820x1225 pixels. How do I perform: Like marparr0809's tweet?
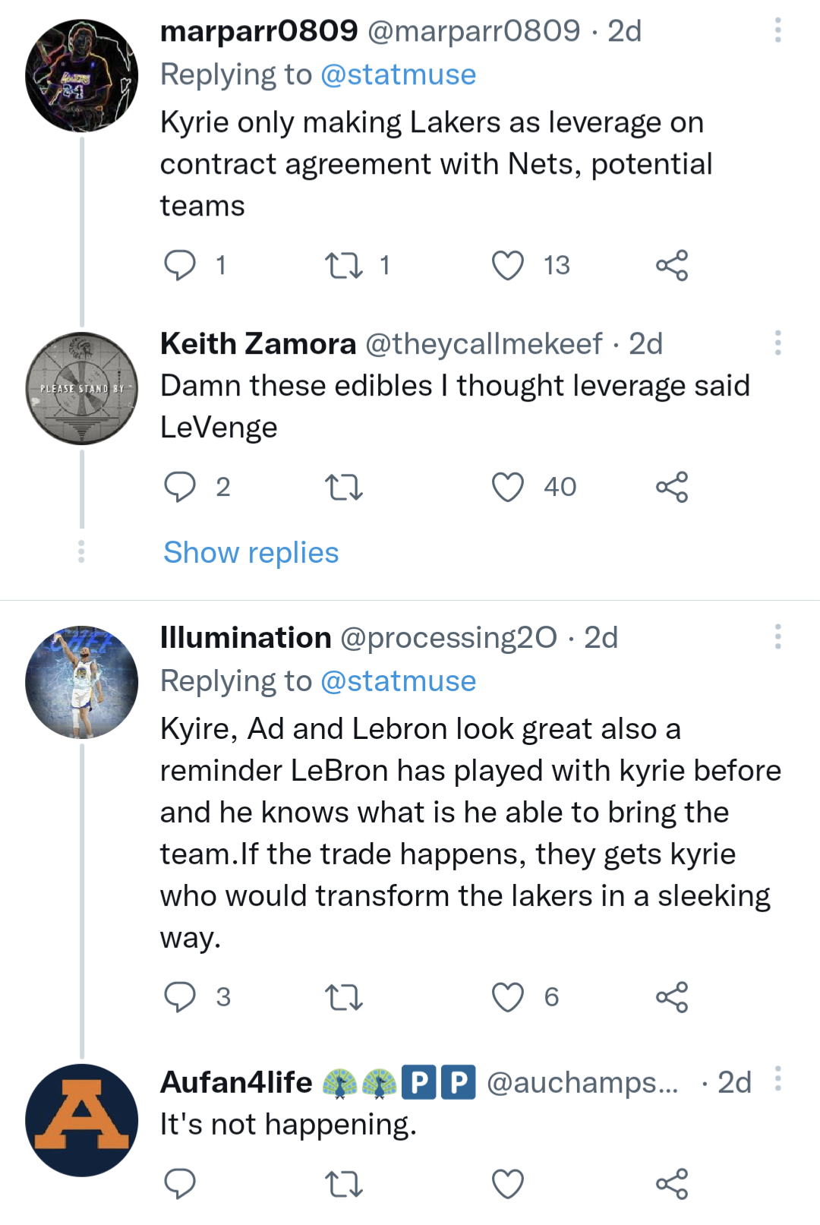pos(509,265)
